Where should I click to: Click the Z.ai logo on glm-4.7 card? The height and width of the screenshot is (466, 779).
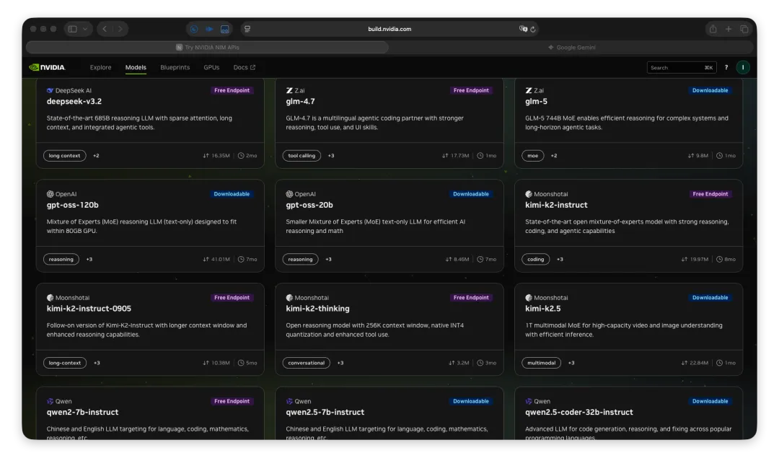coord(289,90)
